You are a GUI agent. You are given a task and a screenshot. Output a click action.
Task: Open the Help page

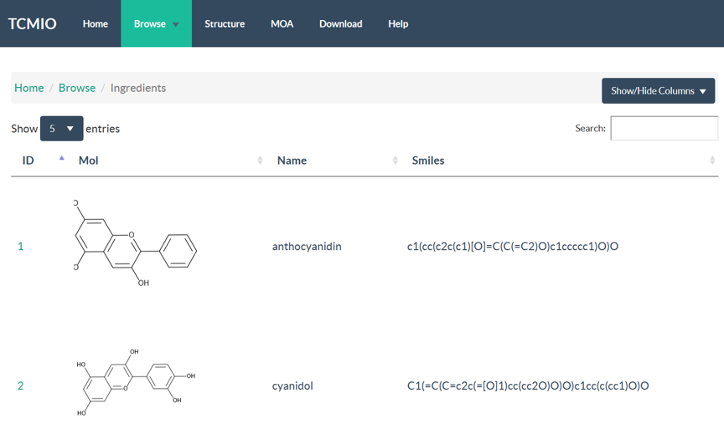[397, 23]
